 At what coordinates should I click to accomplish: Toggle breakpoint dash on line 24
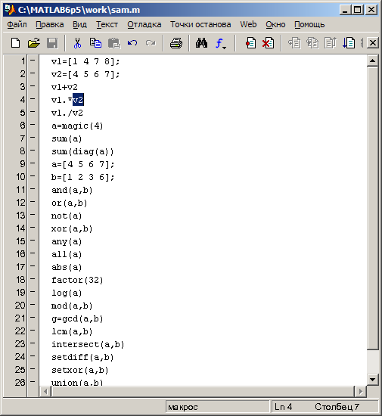click(33, 356)
